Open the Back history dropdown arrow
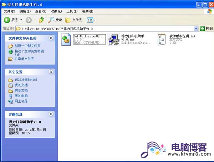214x162 pixels. click(21, 20)
